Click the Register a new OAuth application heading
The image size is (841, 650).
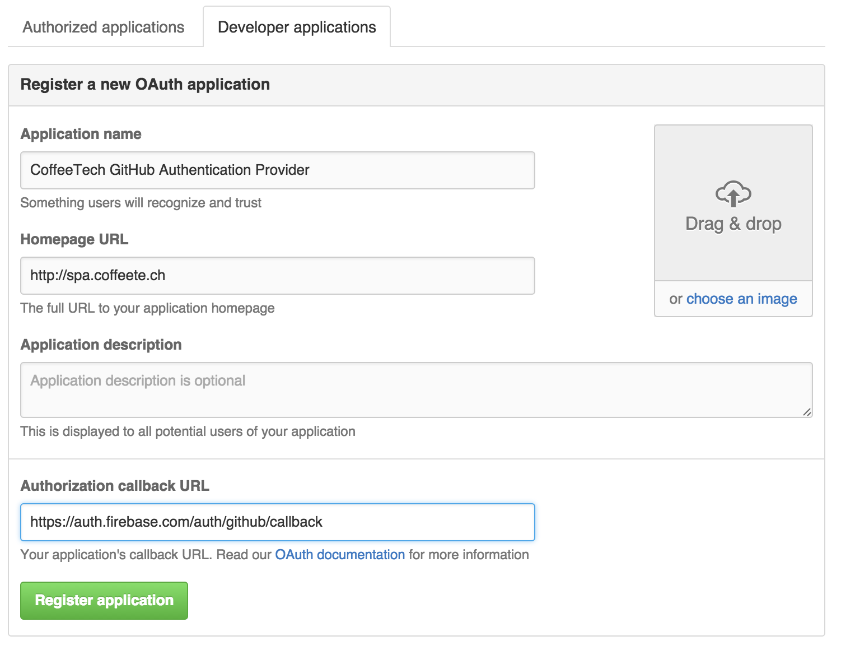(x=146, y=85)
